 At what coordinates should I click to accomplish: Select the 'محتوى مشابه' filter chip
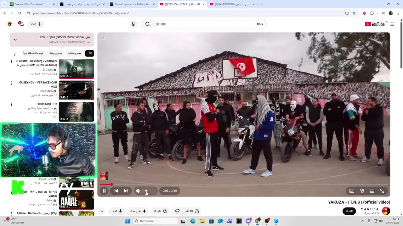(x=75, y=53)
